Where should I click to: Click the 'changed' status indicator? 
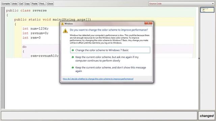tap(207, 116)
